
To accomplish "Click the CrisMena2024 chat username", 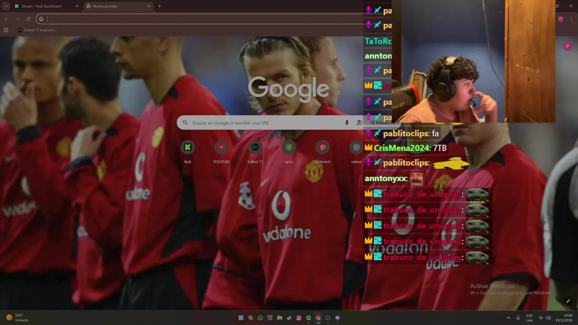I will tap(401, 148).
